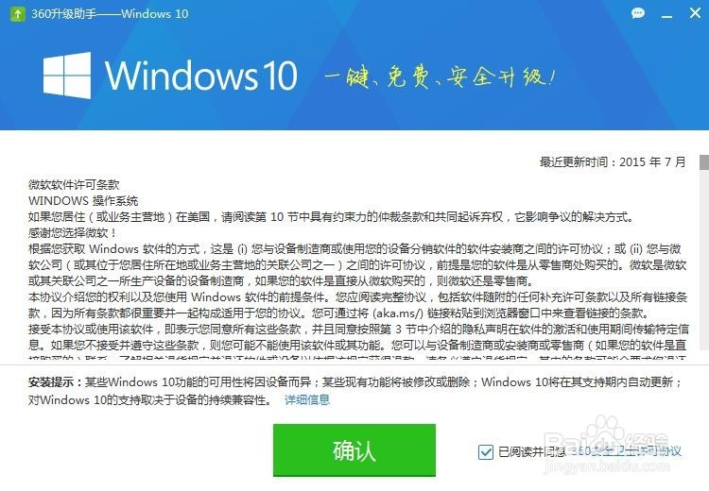The width and height of the screenshot is (709, 491).
Task: Toggle the 已阅读并同意 checkbox
Action: click(x=486, y=451)
